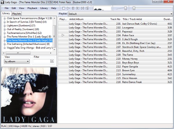
Task: Click the Artist/Album column header
Action: [x=89, y=19]
